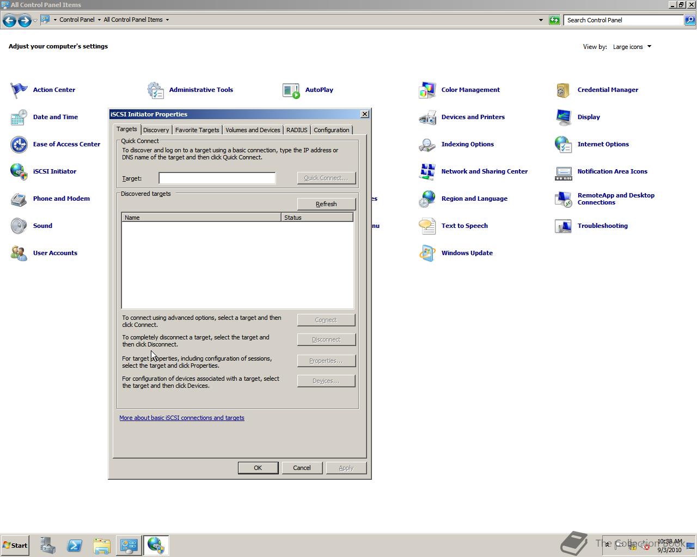Click the Name column header

(201, 218)
